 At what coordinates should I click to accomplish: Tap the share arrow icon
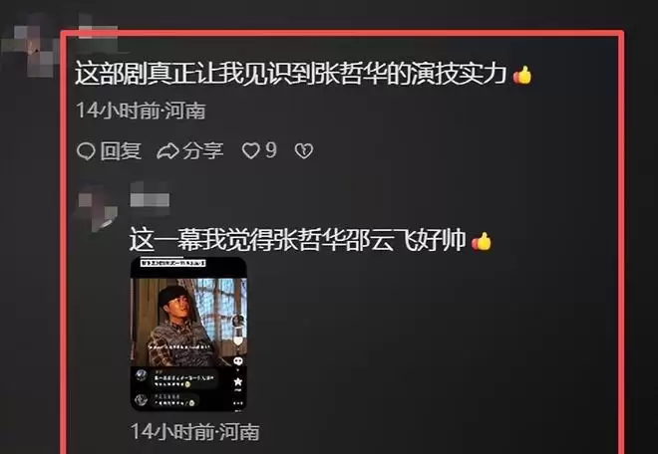[167, 151]
